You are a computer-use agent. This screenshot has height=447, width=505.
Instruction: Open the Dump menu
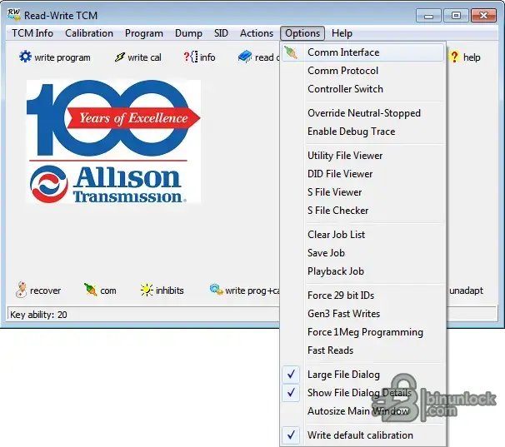(188, 33)
